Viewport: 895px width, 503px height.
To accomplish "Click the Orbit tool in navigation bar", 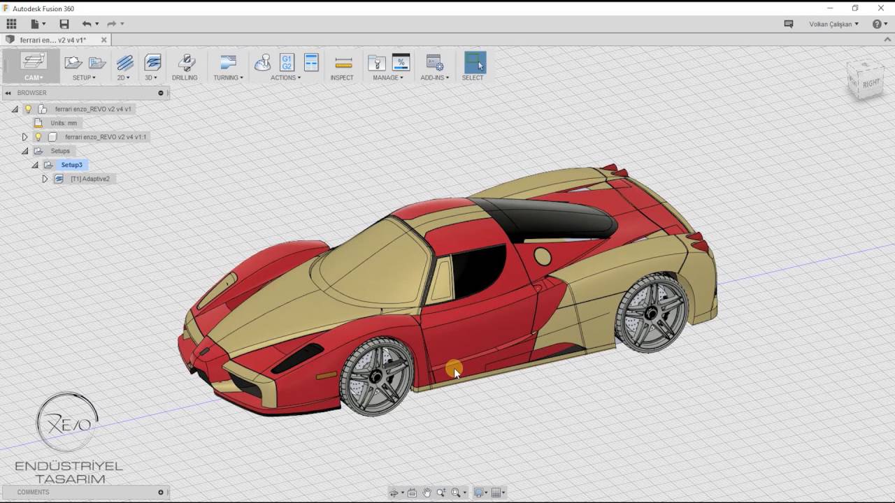I will [394, 493].
